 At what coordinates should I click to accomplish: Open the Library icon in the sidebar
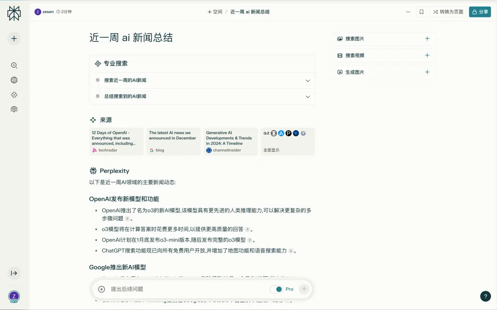(x=14, y=109)
